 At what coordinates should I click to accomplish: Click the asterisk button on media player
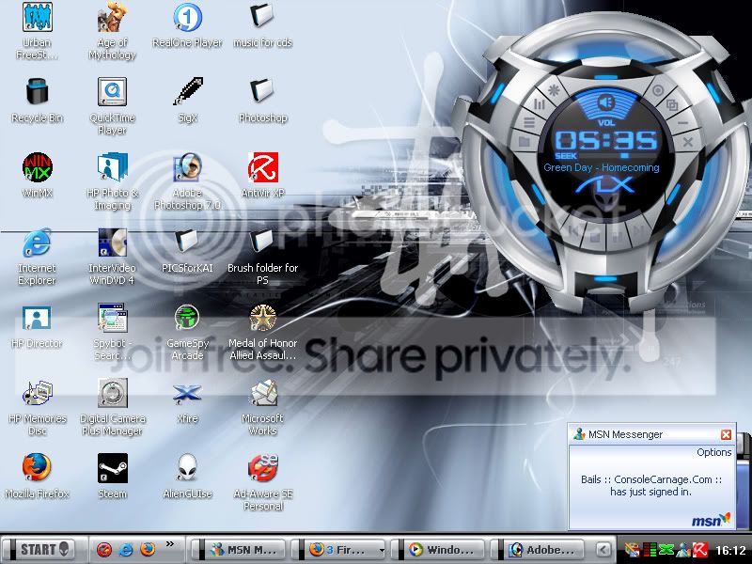[x=554, y=90]
